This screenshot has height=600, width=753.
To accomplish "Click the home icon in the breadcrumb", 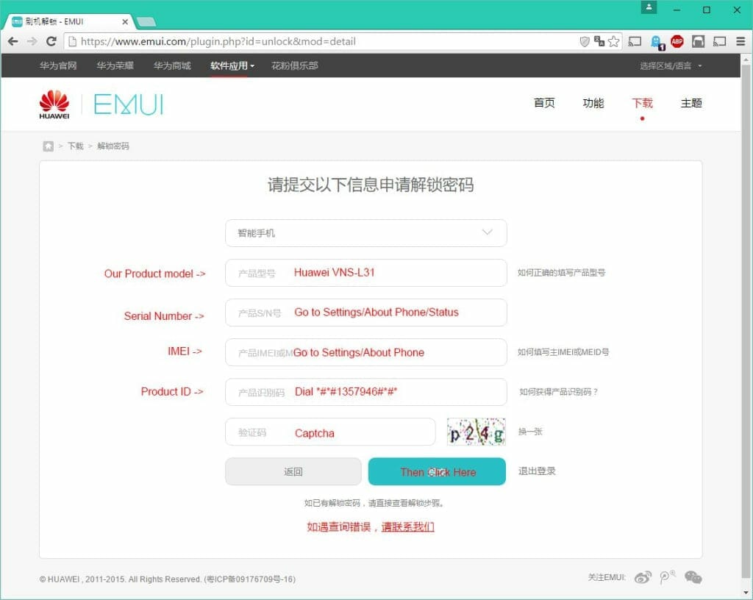I will click(x=49, y=146).
